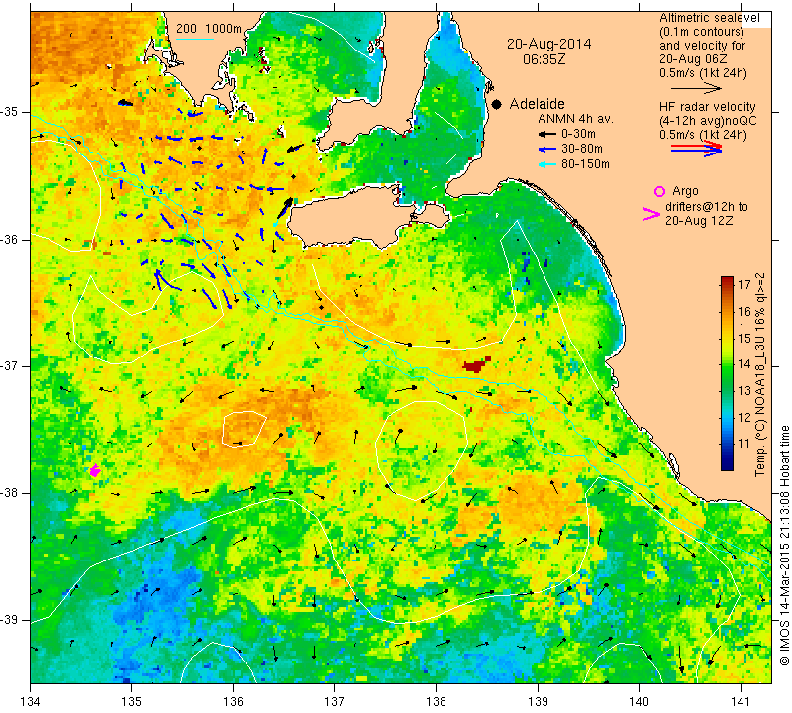Click the red and blue HF radar legend arrows

click(696, 149)
